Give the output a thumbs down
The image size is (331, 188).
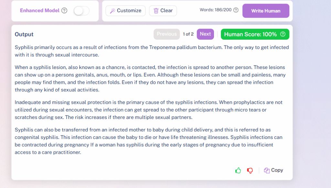250,171
